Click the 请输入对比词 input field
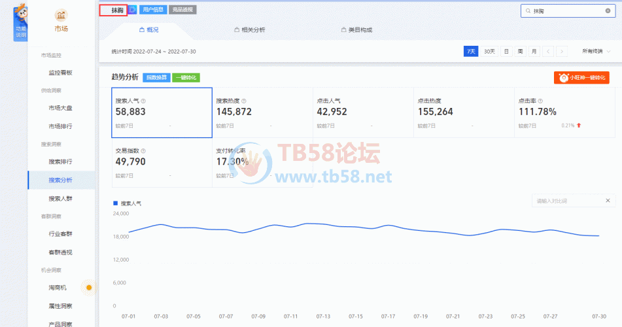 click(x=566, y=201)
